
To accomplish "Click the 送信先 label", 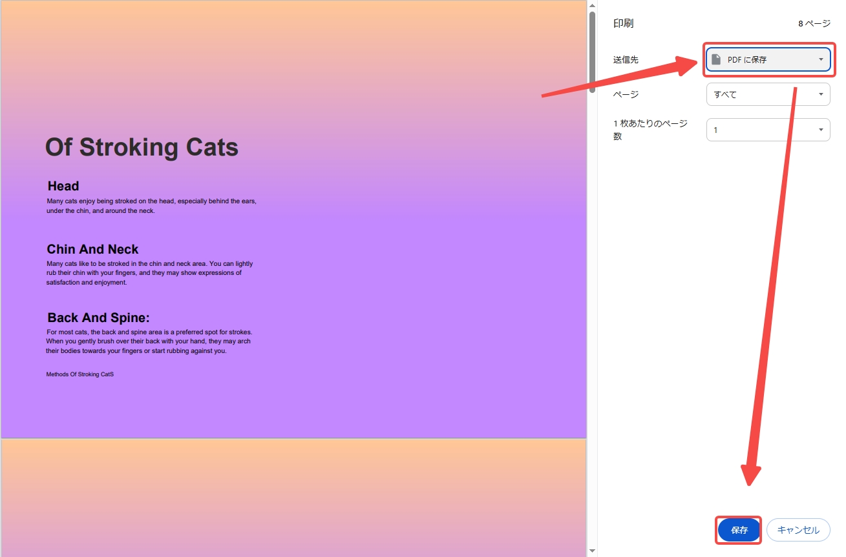I will [626, 59].
